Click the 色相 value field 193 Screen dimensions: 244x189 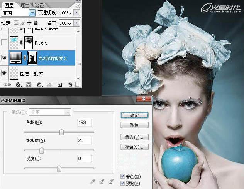85,122
